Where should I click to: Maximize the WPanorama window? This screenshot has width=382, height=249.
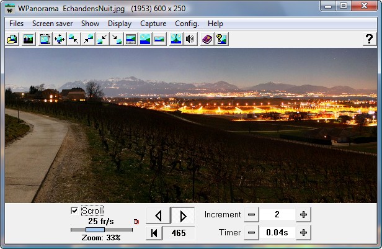344,6
